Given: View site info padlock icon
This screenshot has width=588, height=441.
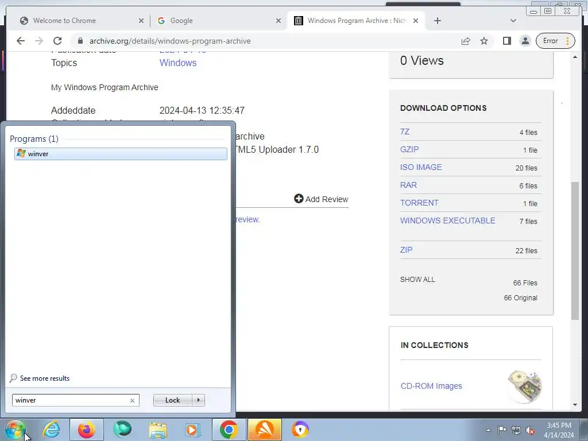Looking at the screenshot, I should pyautogui.click(x=80, y=41).
